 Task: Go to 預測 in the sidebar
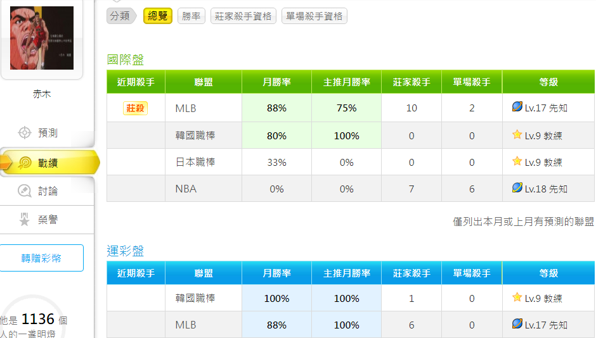[x=48, y=133]
